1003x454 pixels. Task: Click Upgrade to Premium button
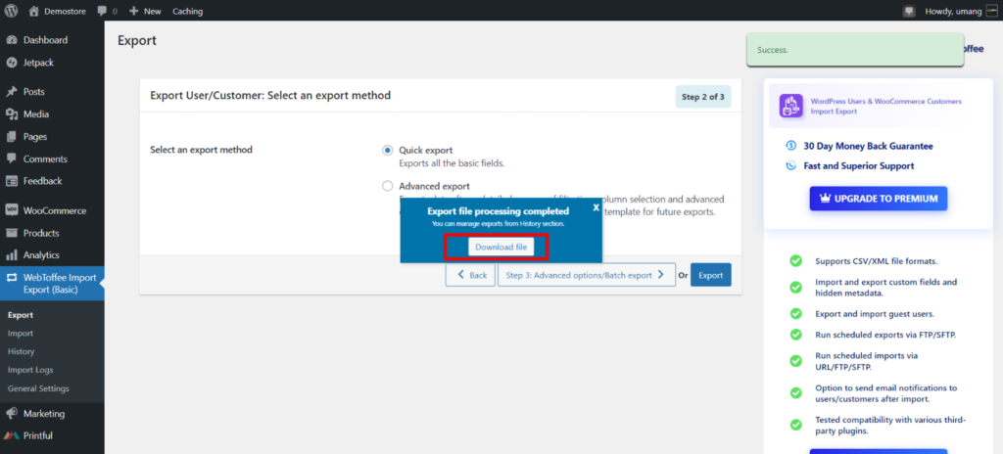(879, 199)
